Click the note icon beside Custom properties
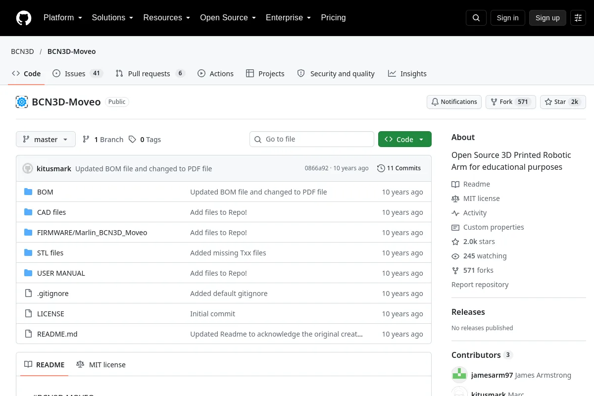 [x=455, y=227]
